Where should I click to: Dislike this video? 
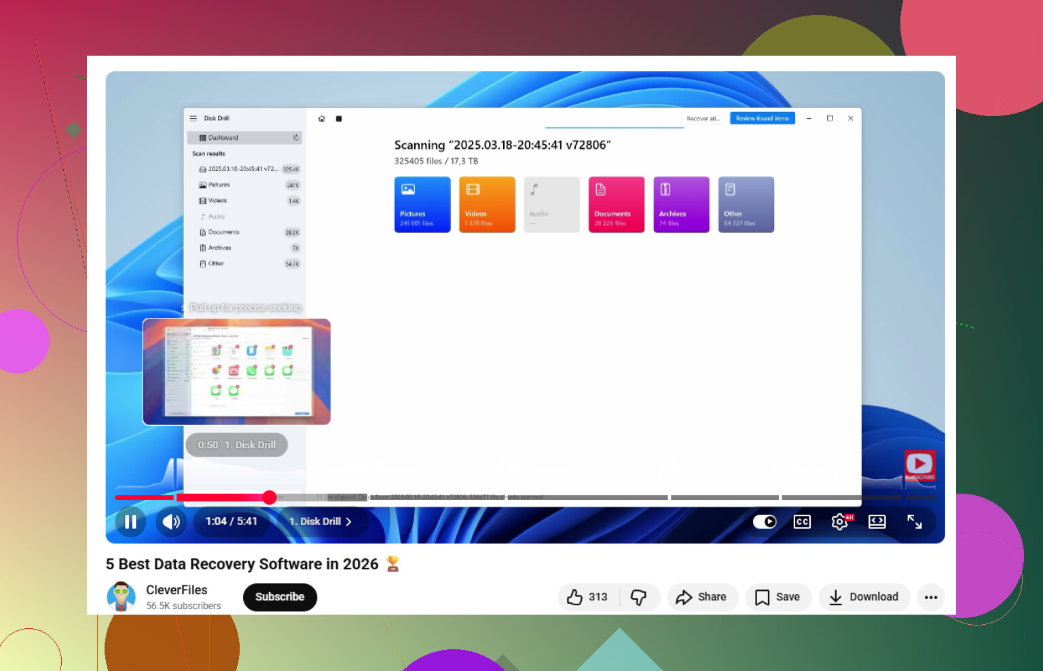[639, 597]
